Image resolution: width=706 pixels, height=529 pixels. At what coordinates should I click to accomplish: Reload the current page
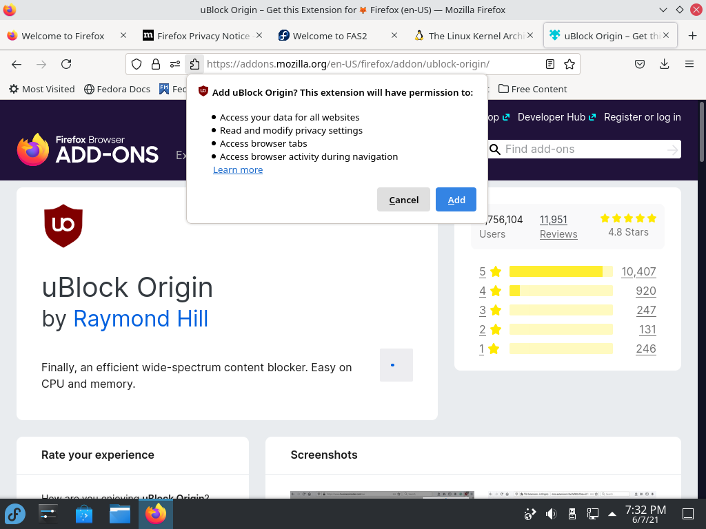[x=66, y=64]
